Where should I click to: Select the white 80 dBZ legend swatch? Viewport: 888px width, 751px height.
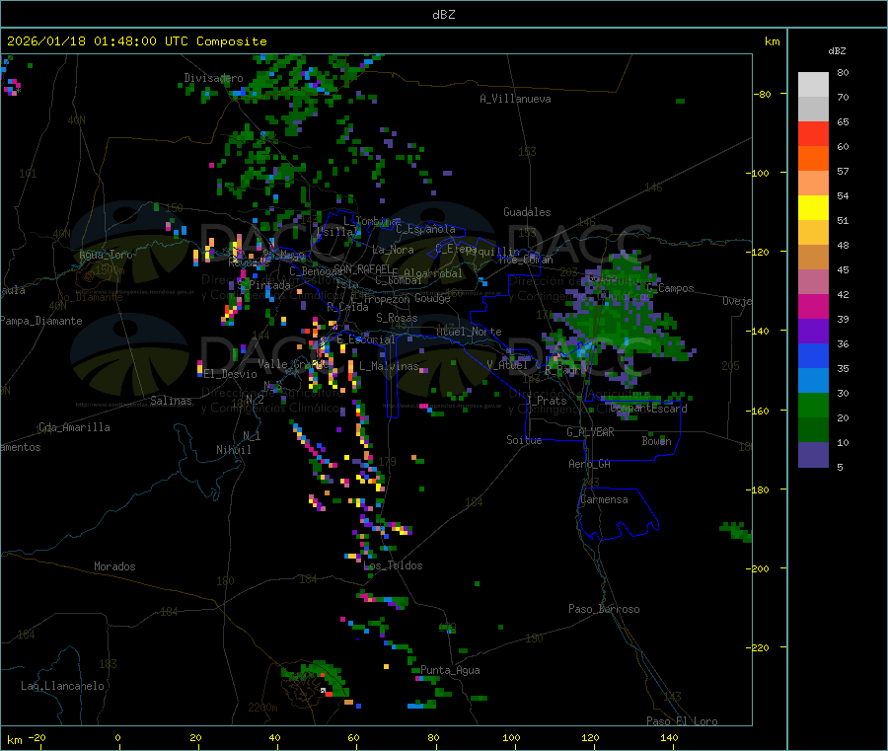tap(813, 85)
